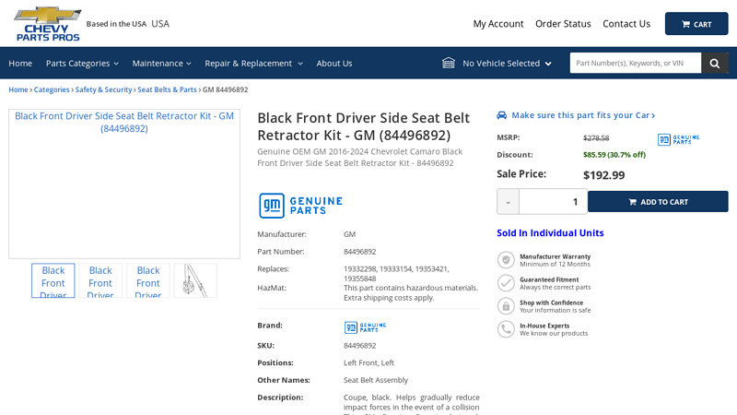Screen dimensions: 737x415
Task: Click the Chevy Parts Pros logo
Action: (x=48, y=24)
